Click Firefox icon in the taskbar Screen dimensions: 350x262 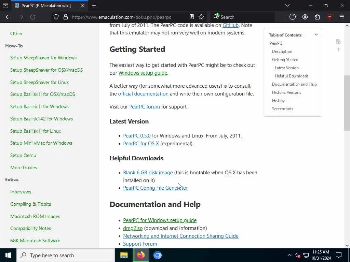click(140, 255)
